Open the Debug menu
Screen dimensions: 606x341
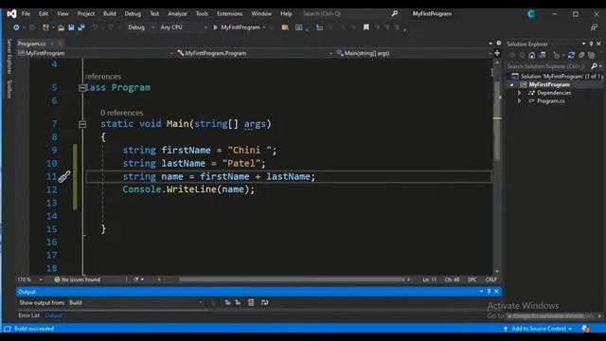coord(133,13)
